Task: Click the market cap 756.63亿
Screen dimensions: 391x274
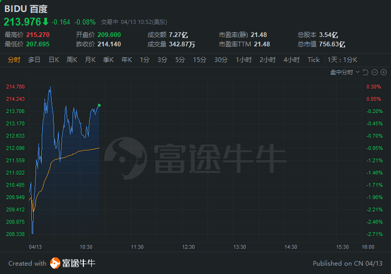Action: 332,44
